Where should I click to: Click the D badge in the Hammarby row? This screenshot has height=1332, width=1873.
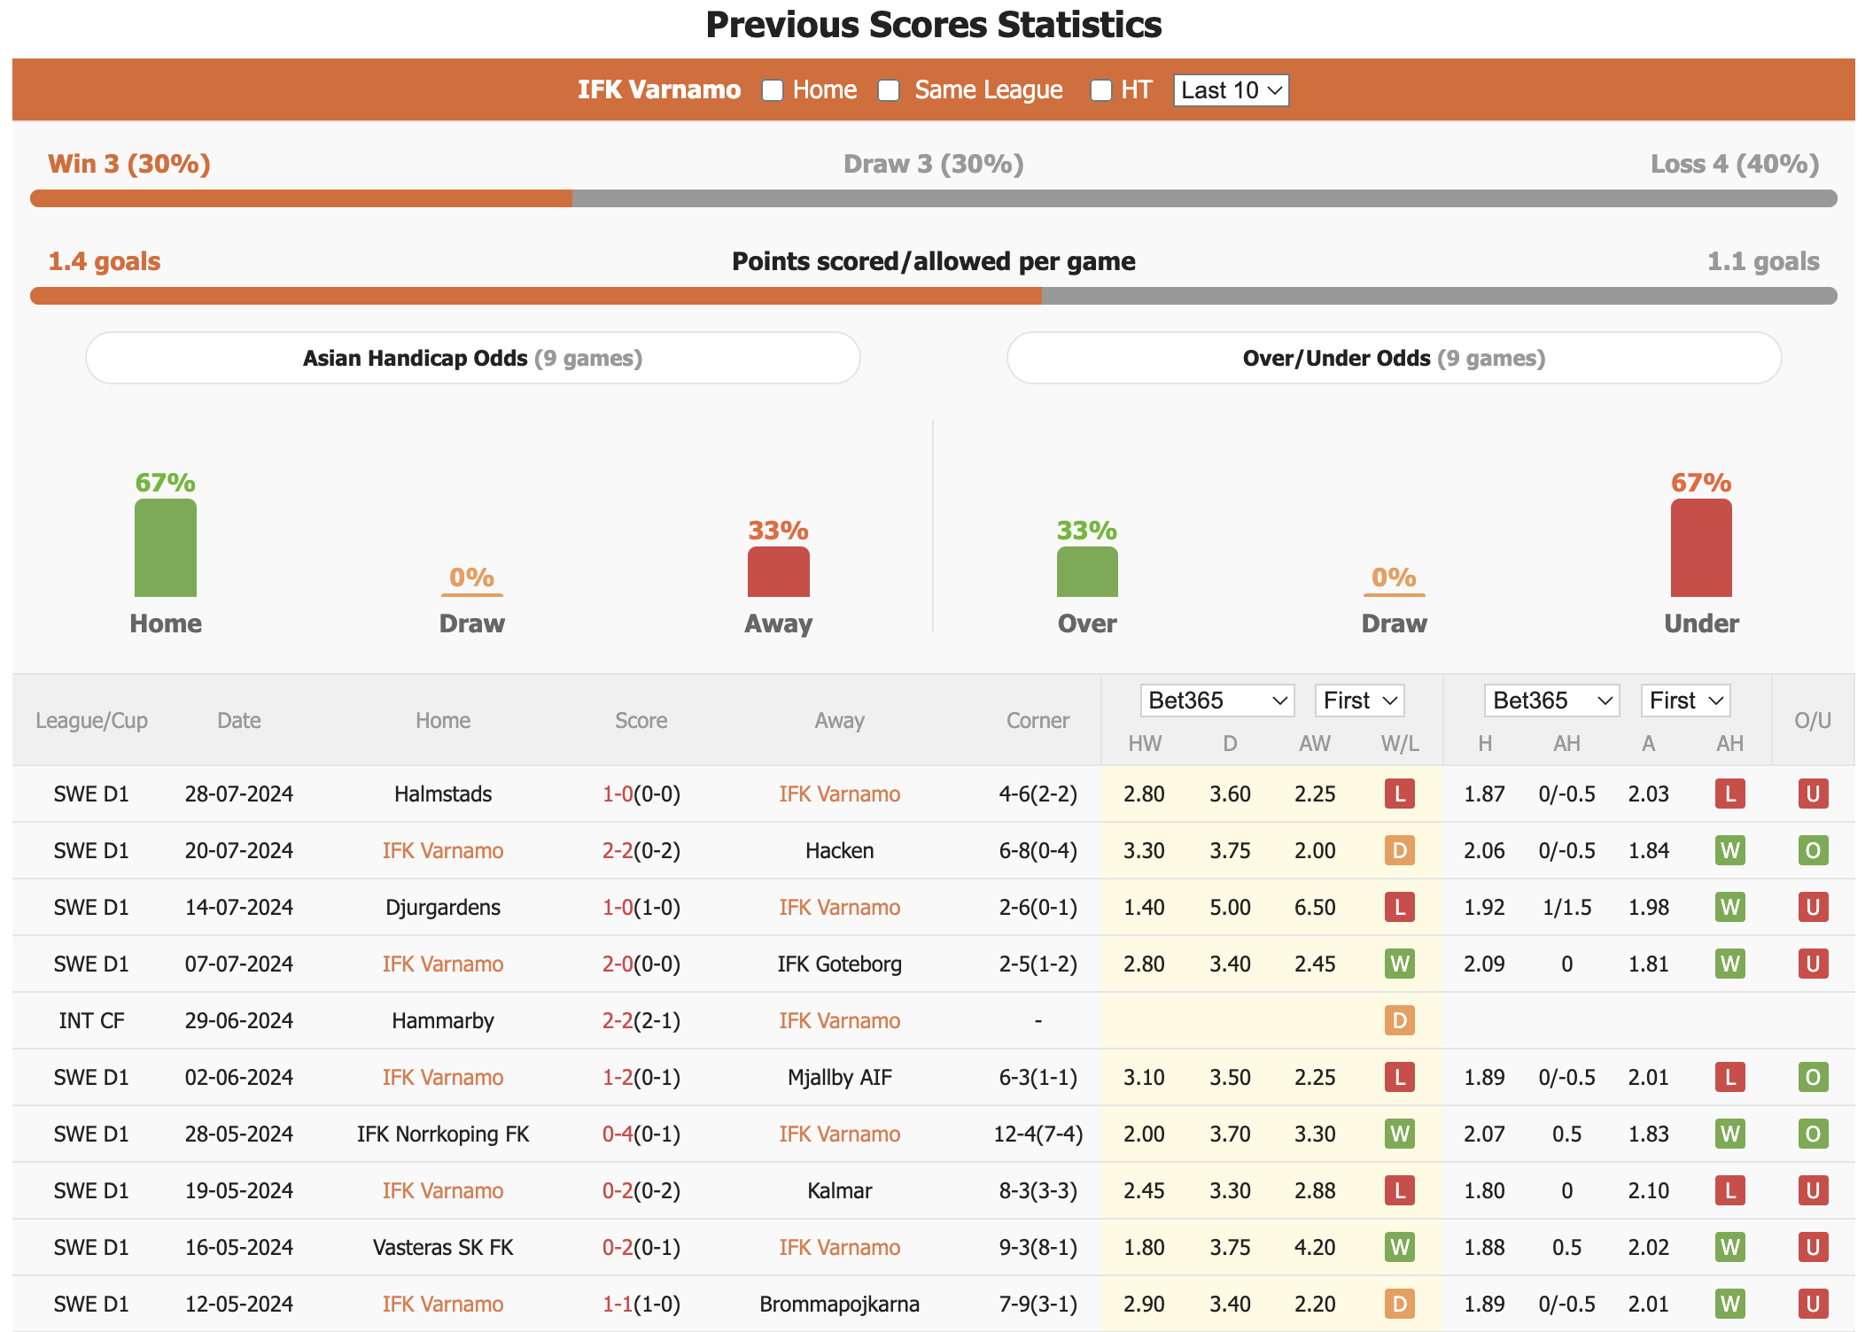point(1400,1020)
